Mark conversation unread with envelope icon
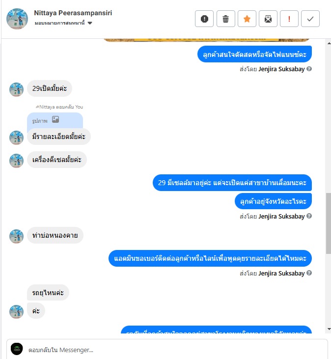The image size is (331, 359). 268,19
